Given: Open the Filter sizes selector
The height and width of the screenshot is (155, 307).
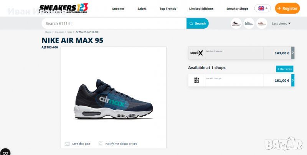Looking at the screenshot, I should pos(285,69).
